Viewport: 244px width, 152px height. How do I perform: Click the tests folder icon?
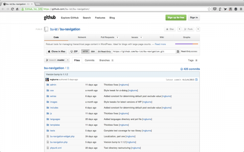click(48, 131)
